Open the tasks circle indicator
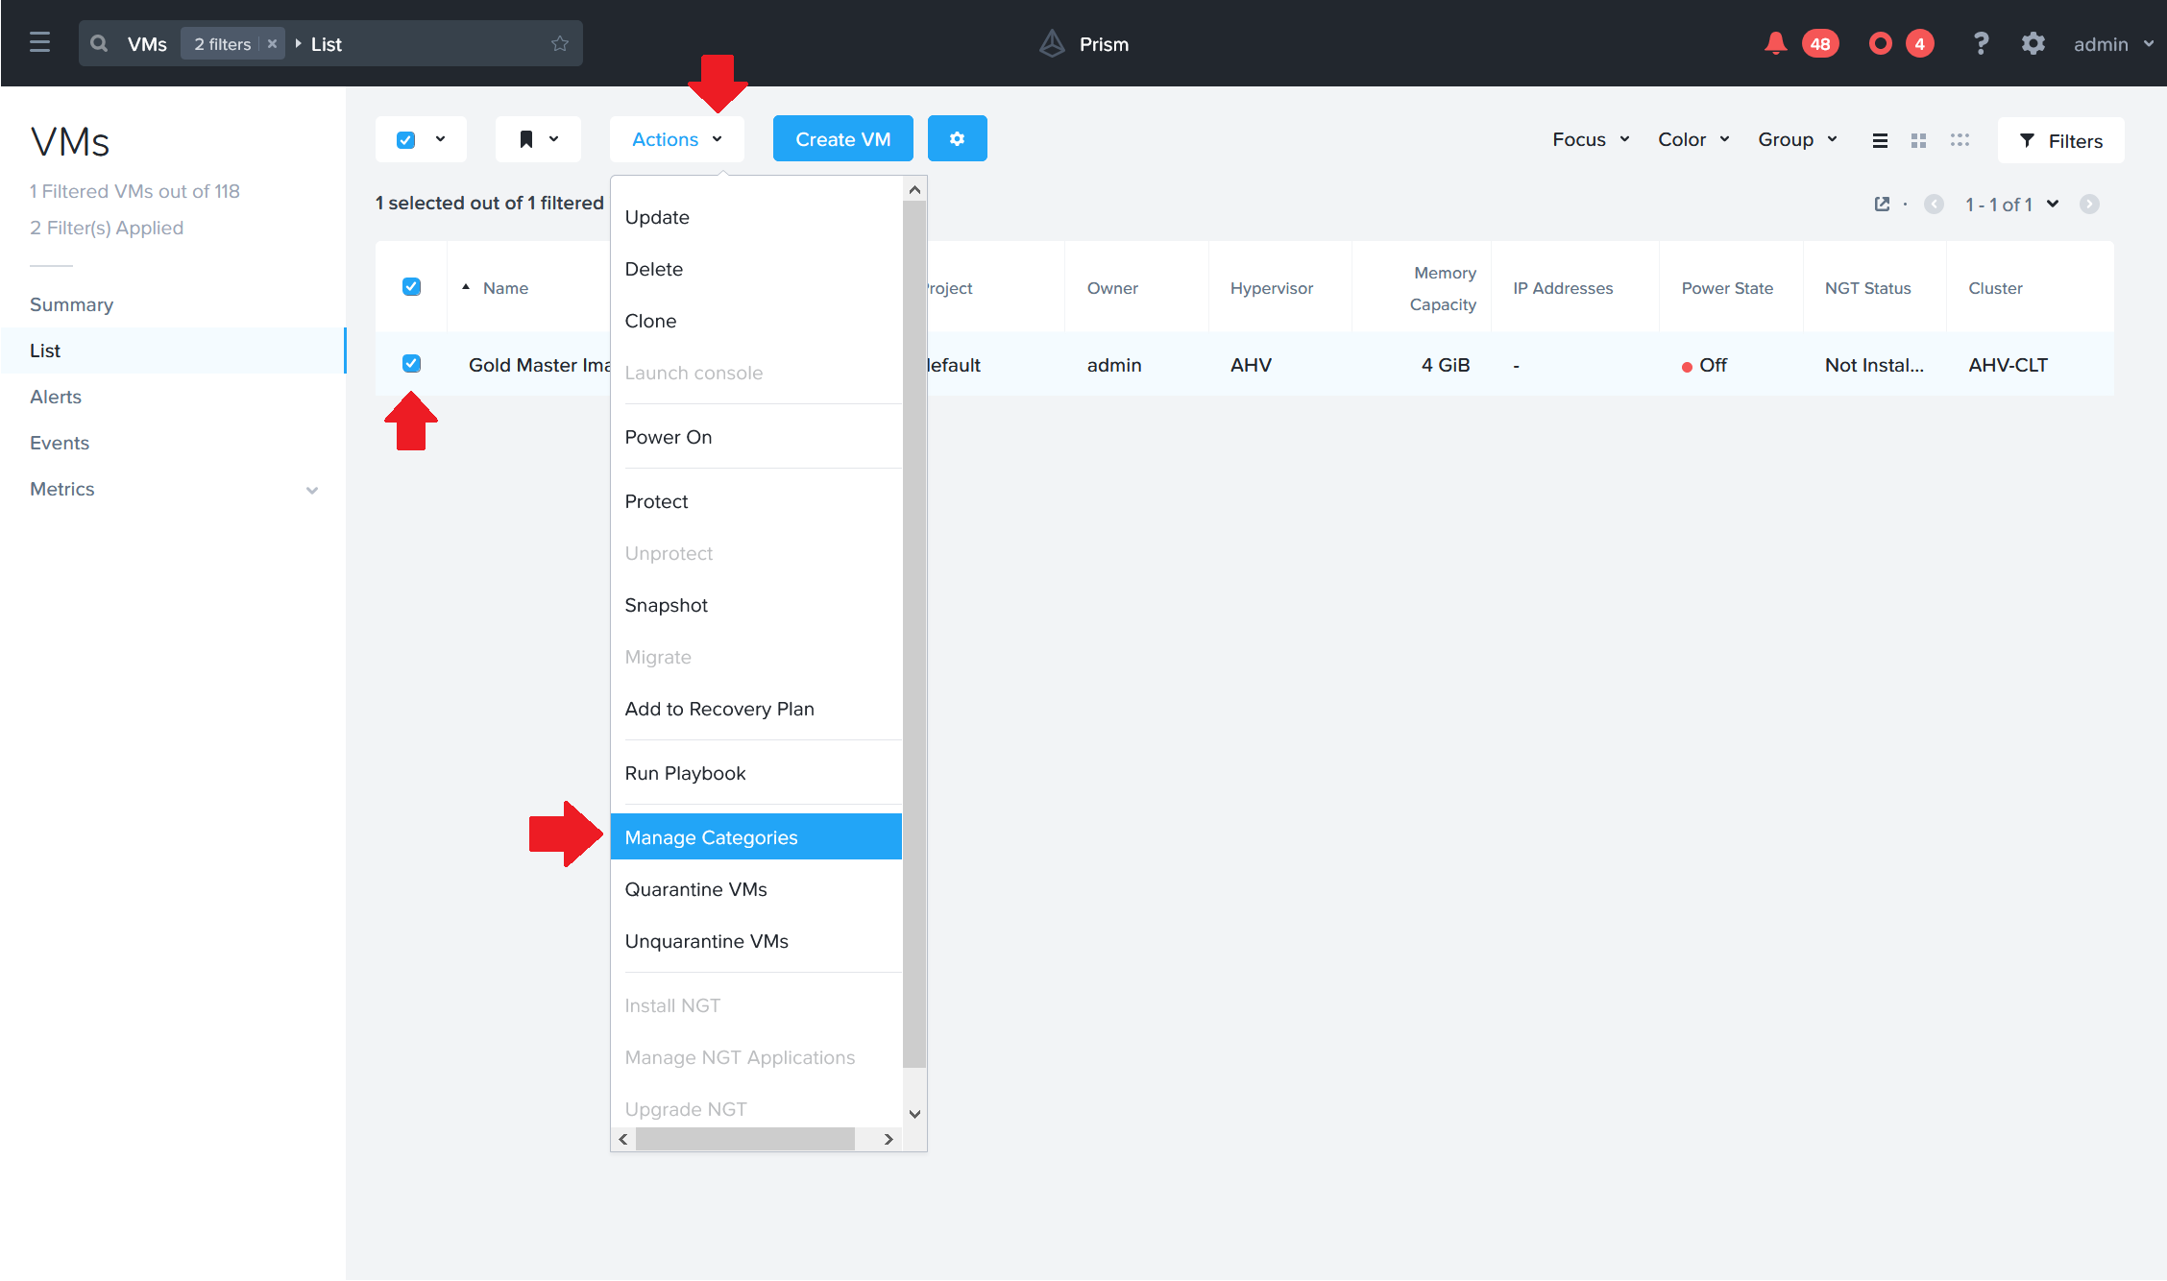2167x1281 pixels. pyautogui.click(x=1880, y=43)
